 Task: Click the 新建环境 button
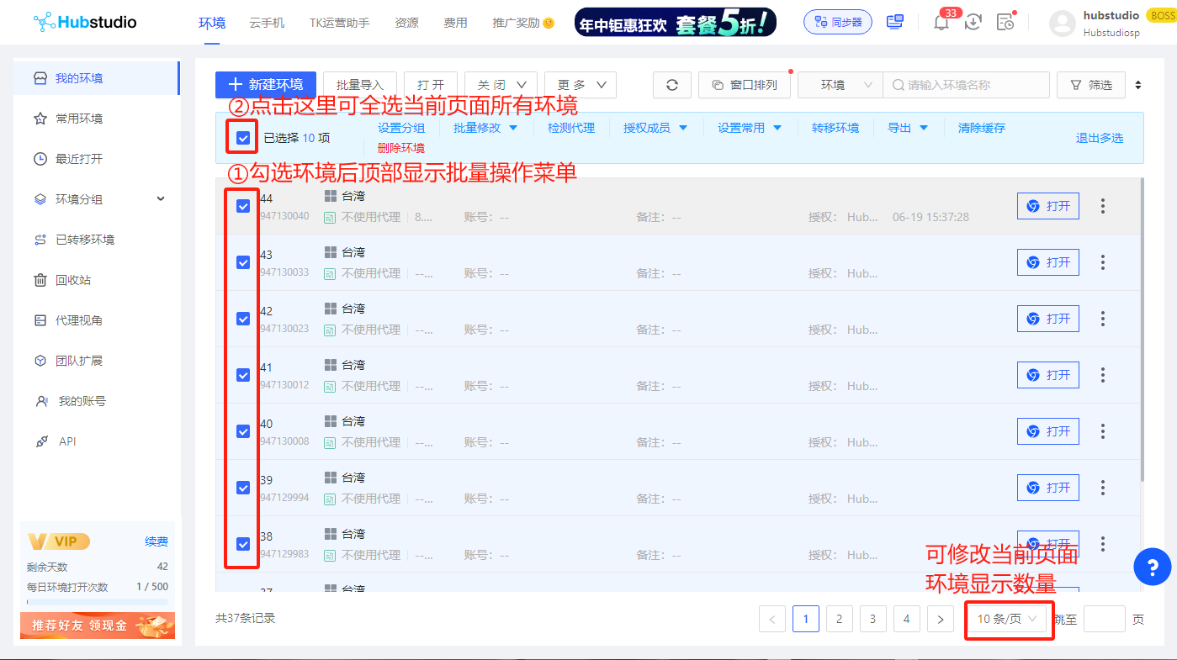coord(266,85)
